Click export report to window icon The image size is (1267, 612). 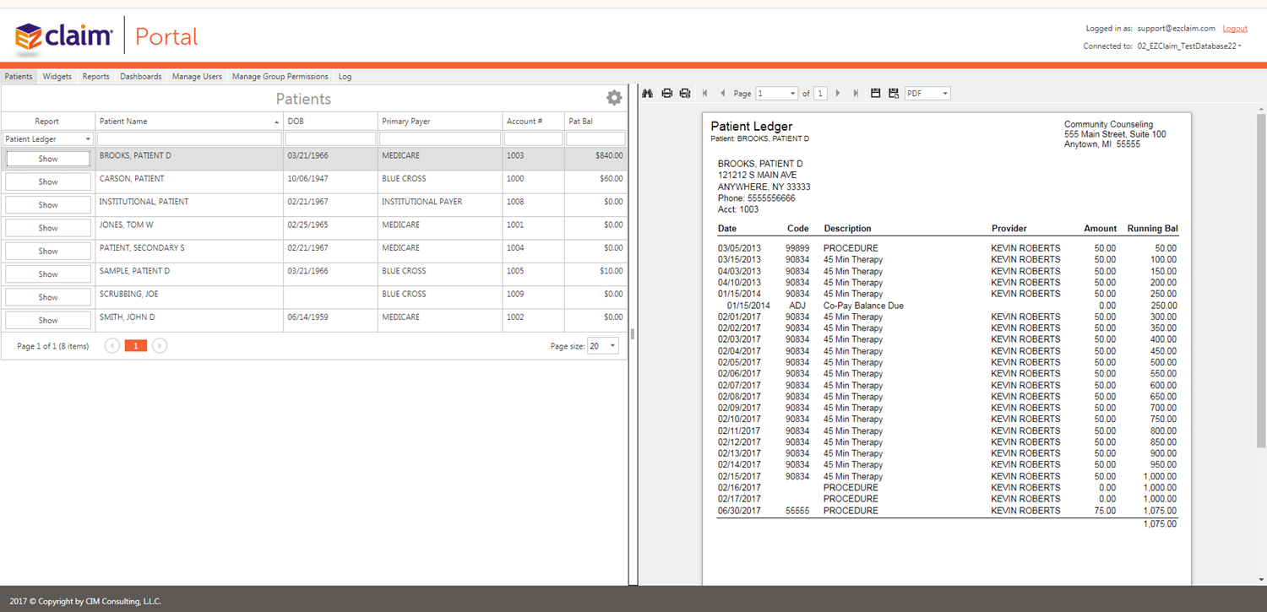(894, 94)
